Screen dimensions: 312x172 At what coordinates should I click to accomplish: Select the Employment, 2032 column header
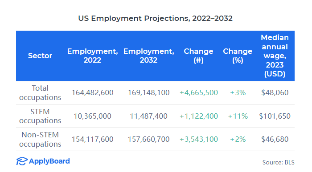click(148, 56)
